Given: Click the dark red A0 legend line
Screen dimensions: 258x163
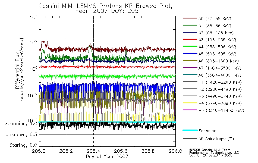Looking at the screenshot, I should (190, 18).
